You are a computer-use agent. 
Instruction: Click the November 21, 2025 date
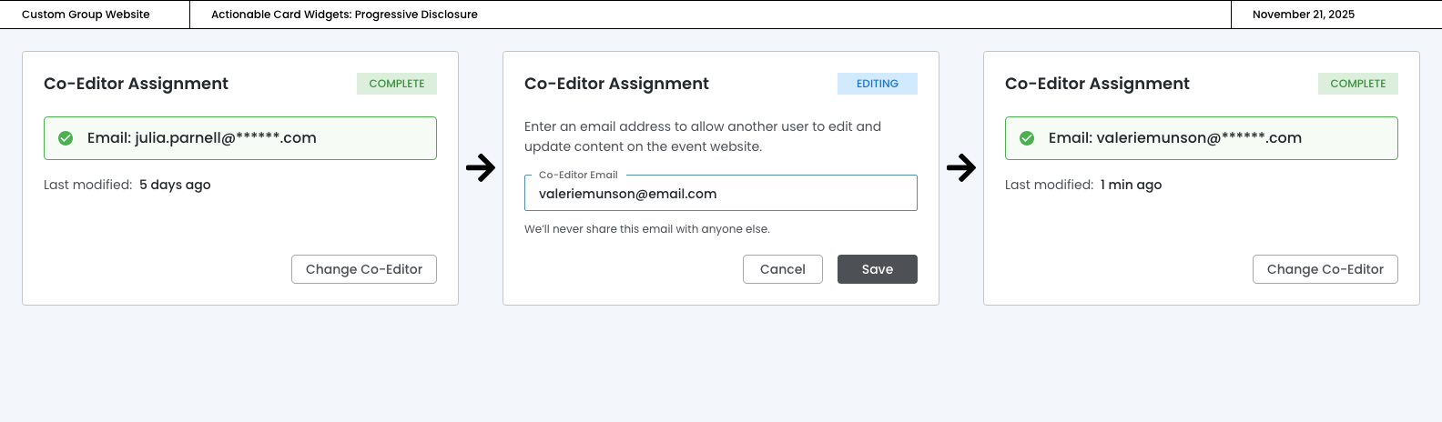tap(1304, 15)
